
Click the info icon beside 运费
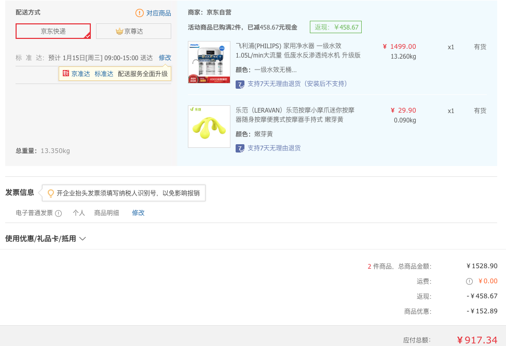(469, 282)
